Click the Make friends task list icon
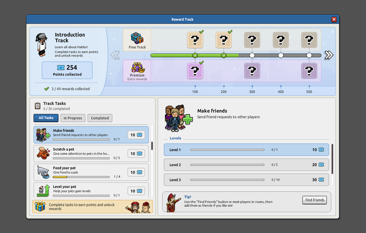 (x=43, y=135)
